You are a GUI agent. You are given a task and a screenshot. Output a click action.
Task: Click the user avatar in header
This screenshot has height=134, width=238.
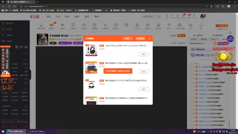(x=203, y=16)
